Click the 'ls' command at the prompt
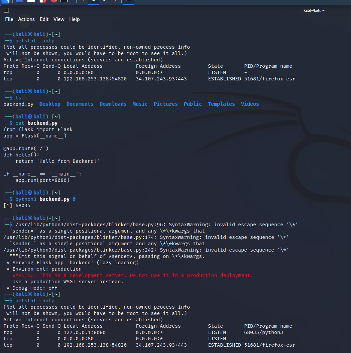 coord(18,98)
